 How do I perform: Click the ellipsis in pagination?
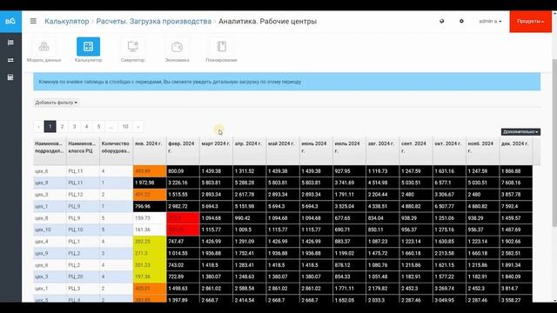pos(111,127)
